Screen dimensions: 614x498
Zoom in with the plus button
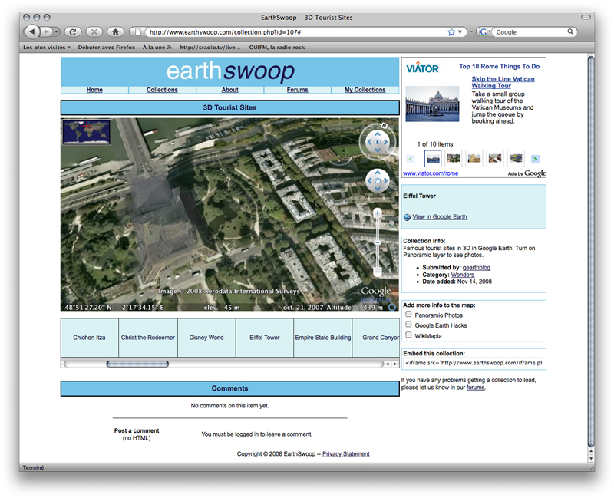click(378, 213)
